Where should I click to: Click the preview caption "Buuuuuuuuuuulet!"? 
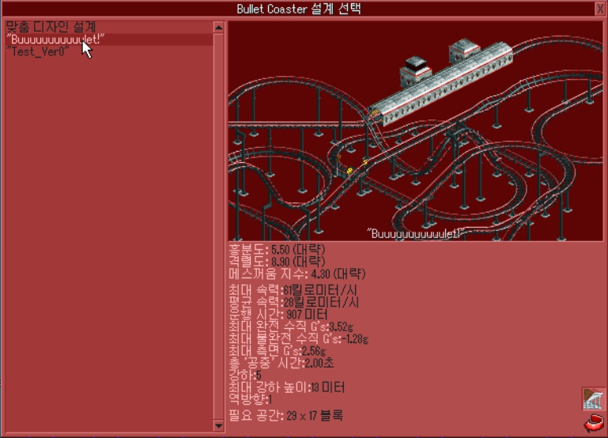[x=416, y=234]
